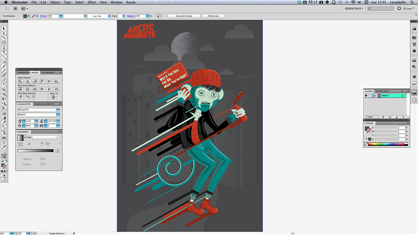Click the horizontal align left icon

point(20,81)
